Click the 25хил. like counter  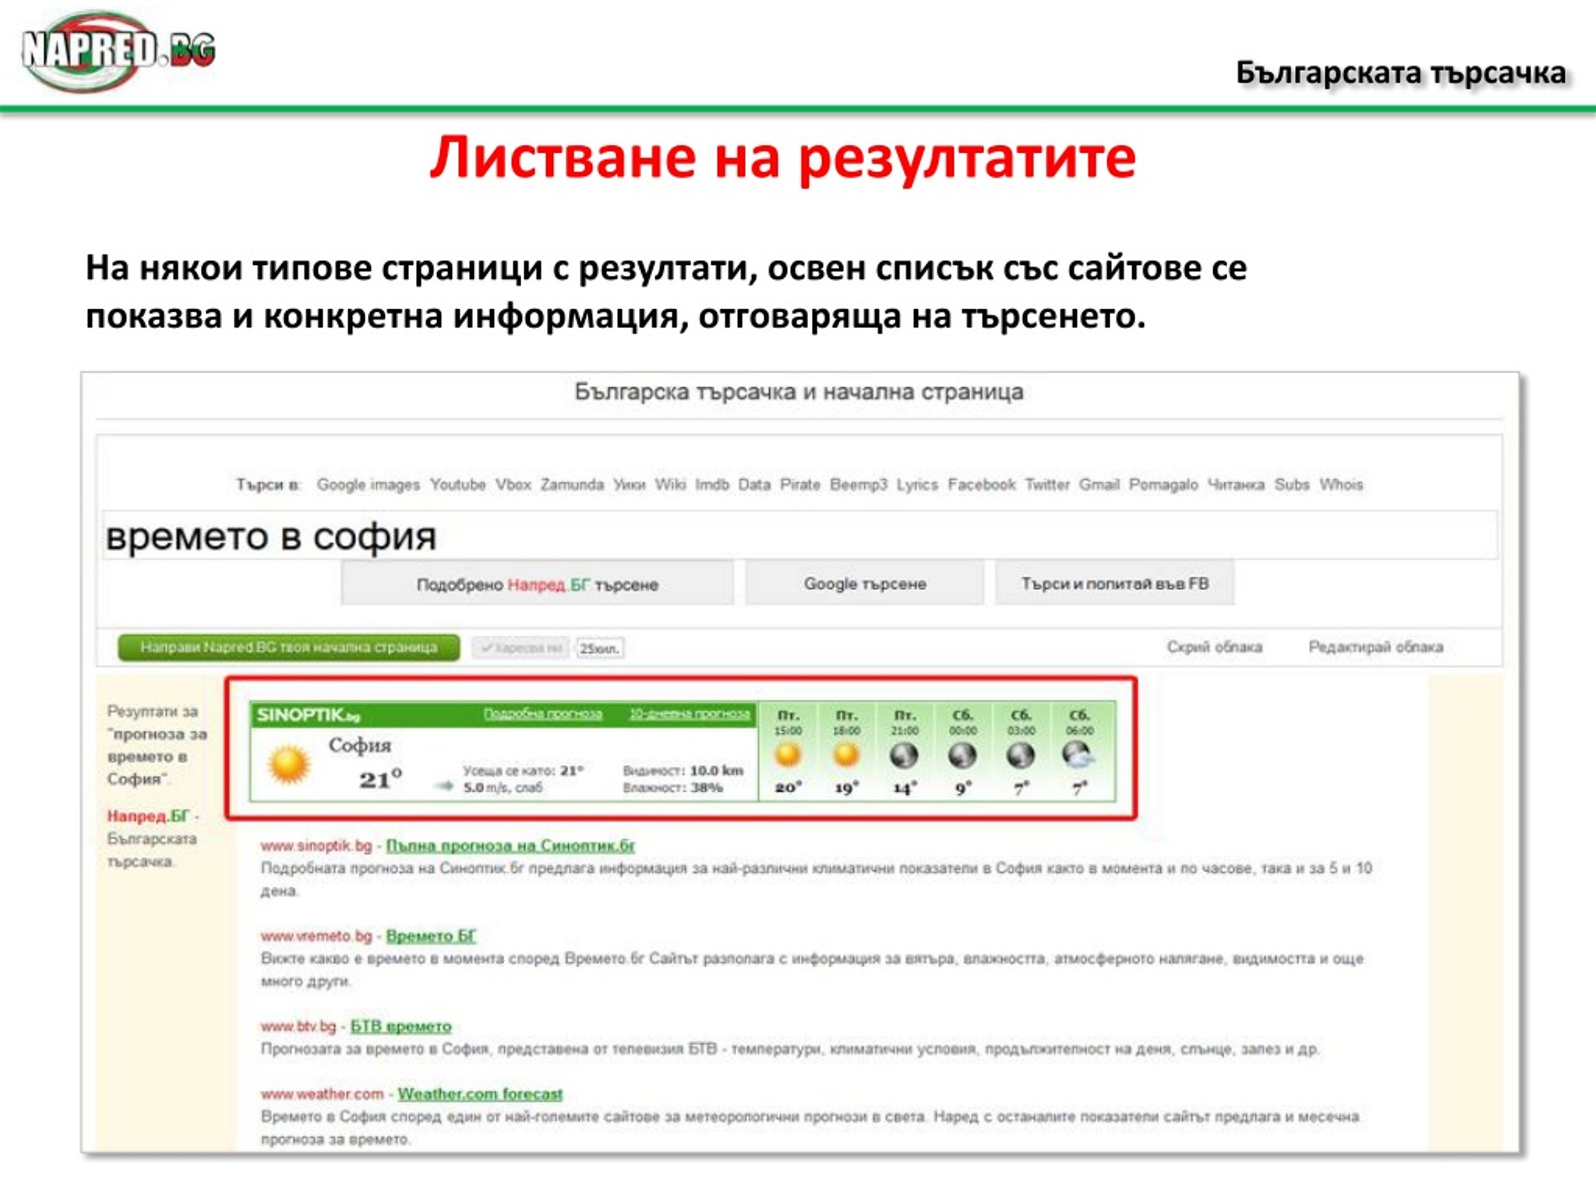[600, 648]
